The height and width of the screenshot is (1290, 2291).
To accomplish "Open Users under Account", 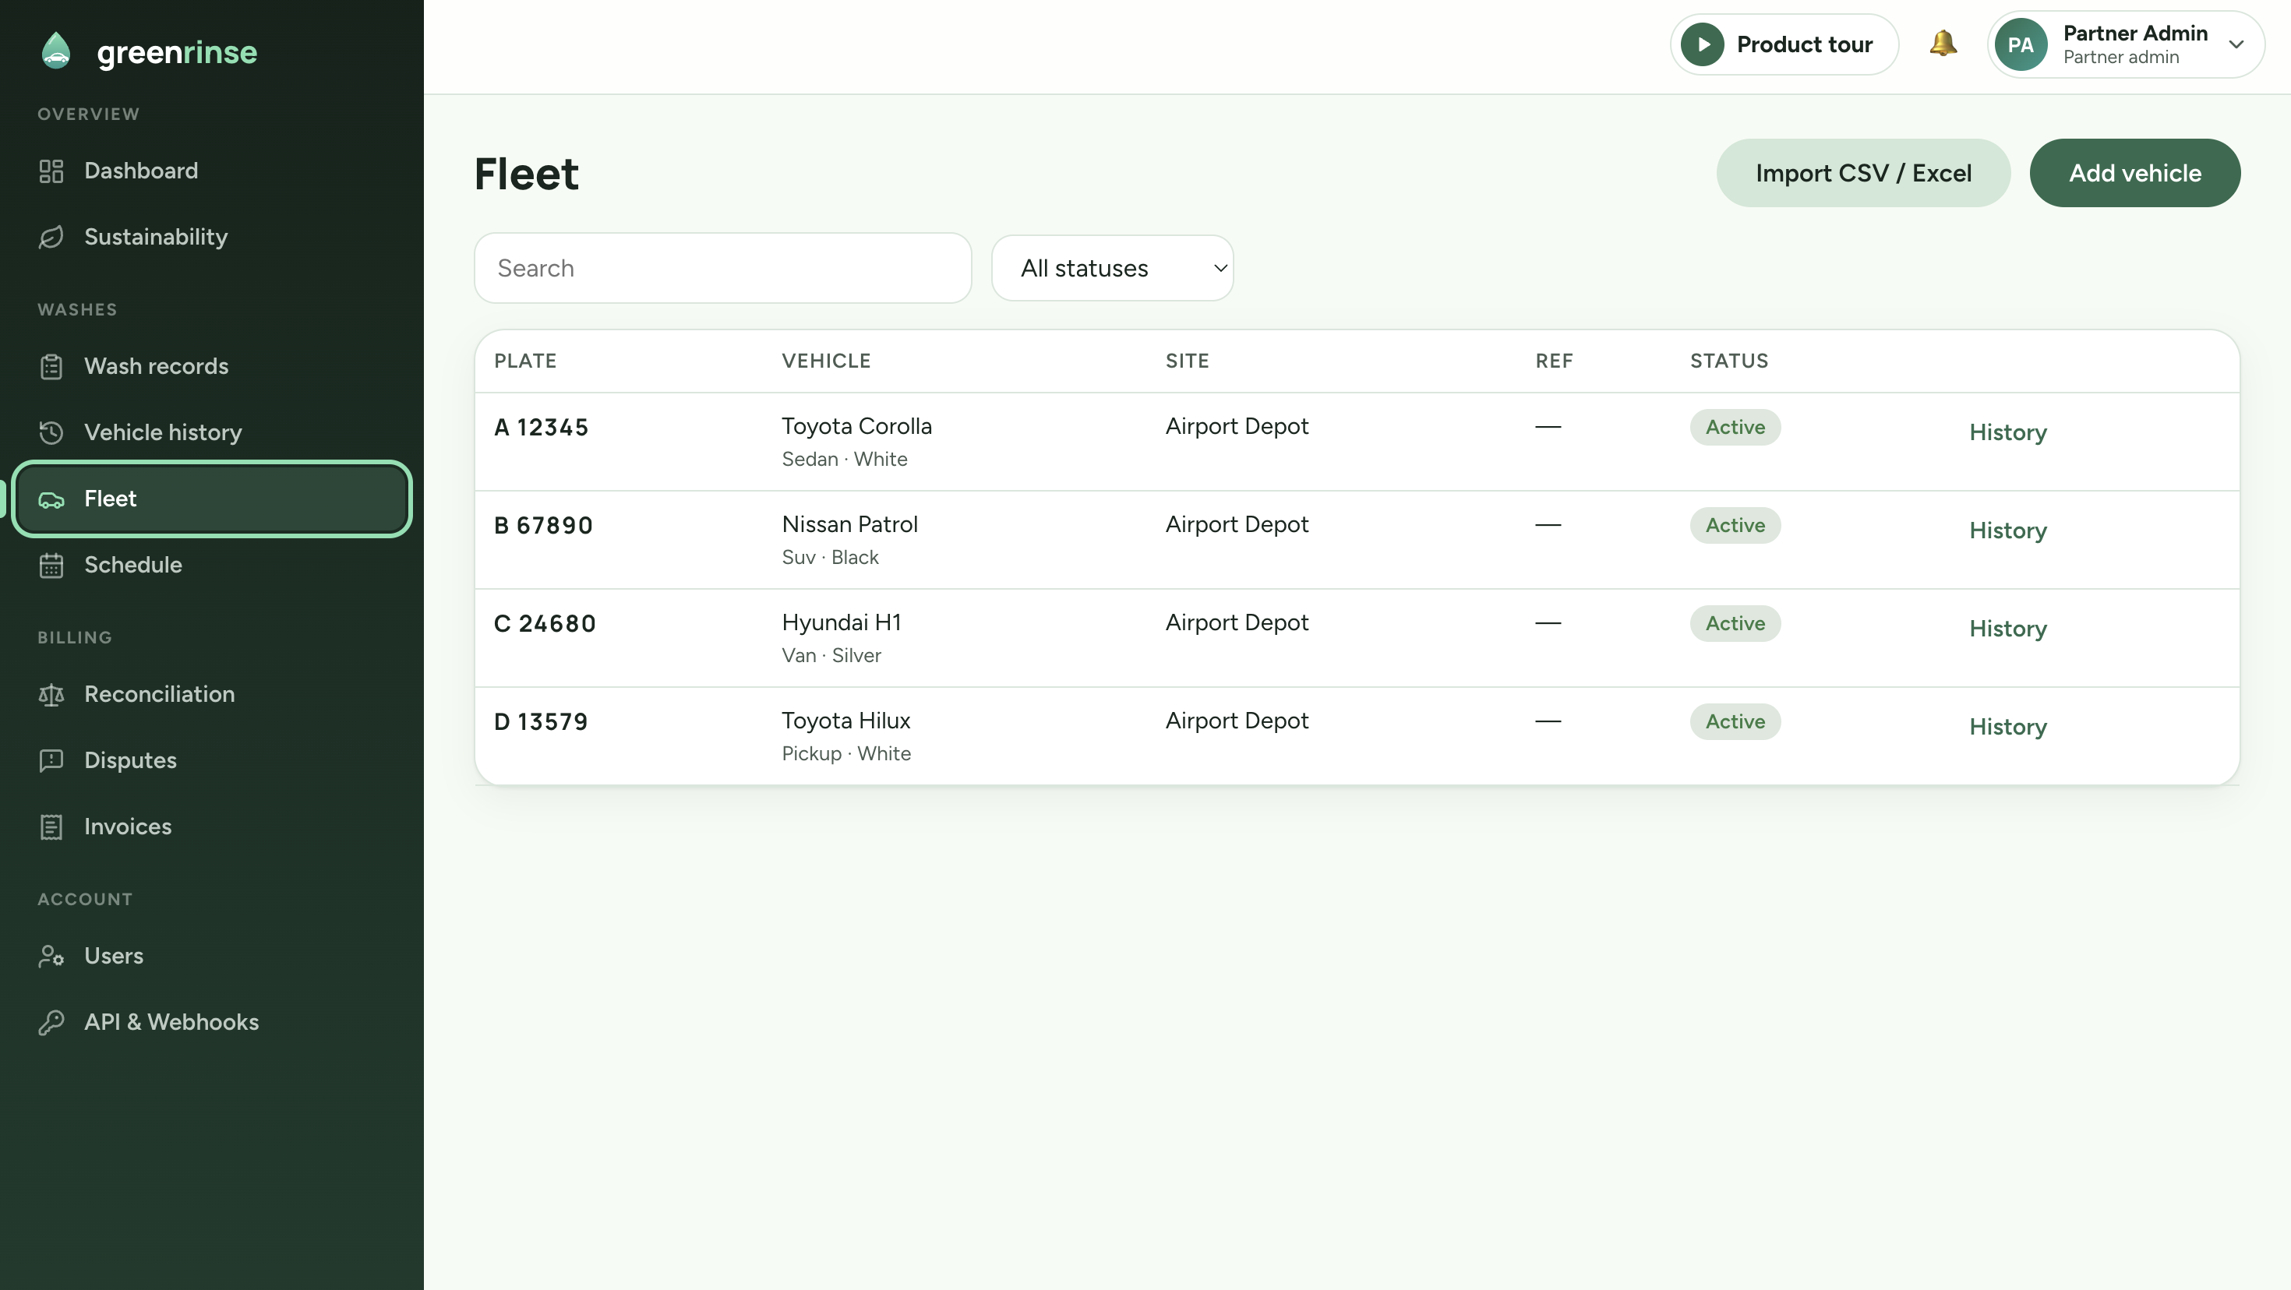I will pyautogui.click(x=212, y=956).
